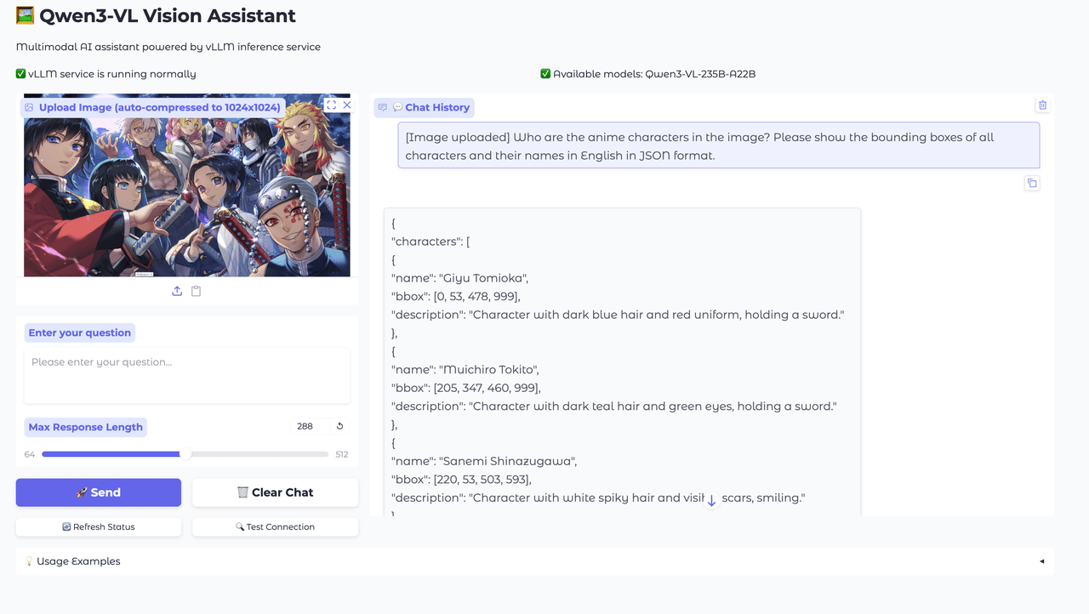Click the "Muichiro Tokito" name line

[x=465, y=370]
